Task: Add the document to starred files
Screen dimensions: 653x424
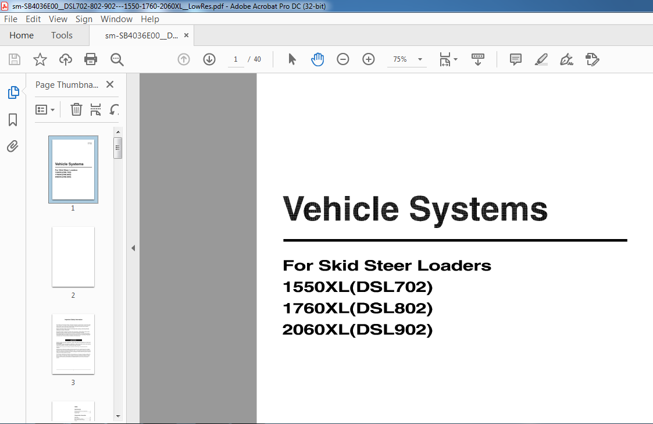Action: tap(40, 59)
